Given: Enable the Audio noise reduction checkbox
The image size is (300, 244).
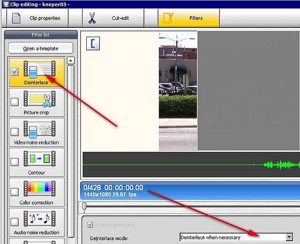Looking at the screenshot, I should click(x=15, y=221).
